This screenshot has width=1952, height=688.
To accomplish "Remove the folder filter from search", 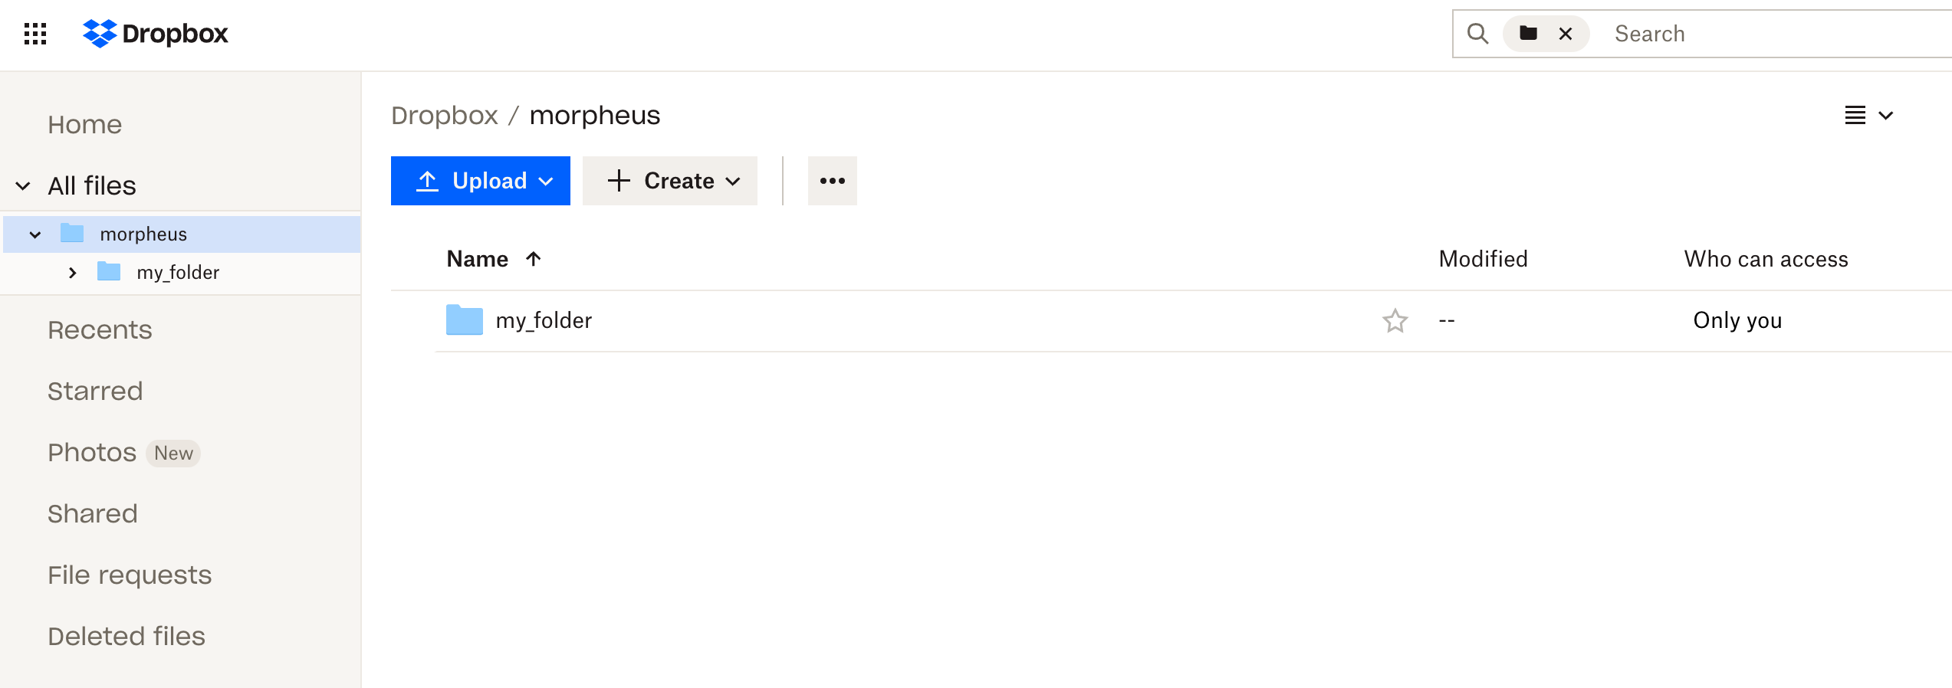I will 1566,34.
